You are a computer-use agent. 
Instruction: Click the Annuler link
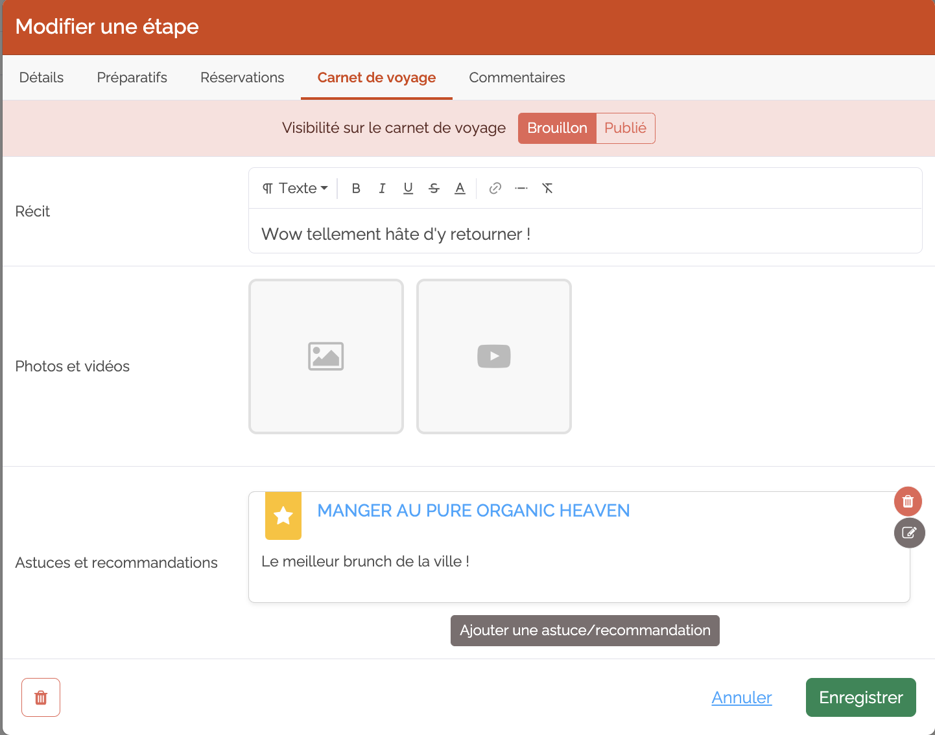(742, 697)
